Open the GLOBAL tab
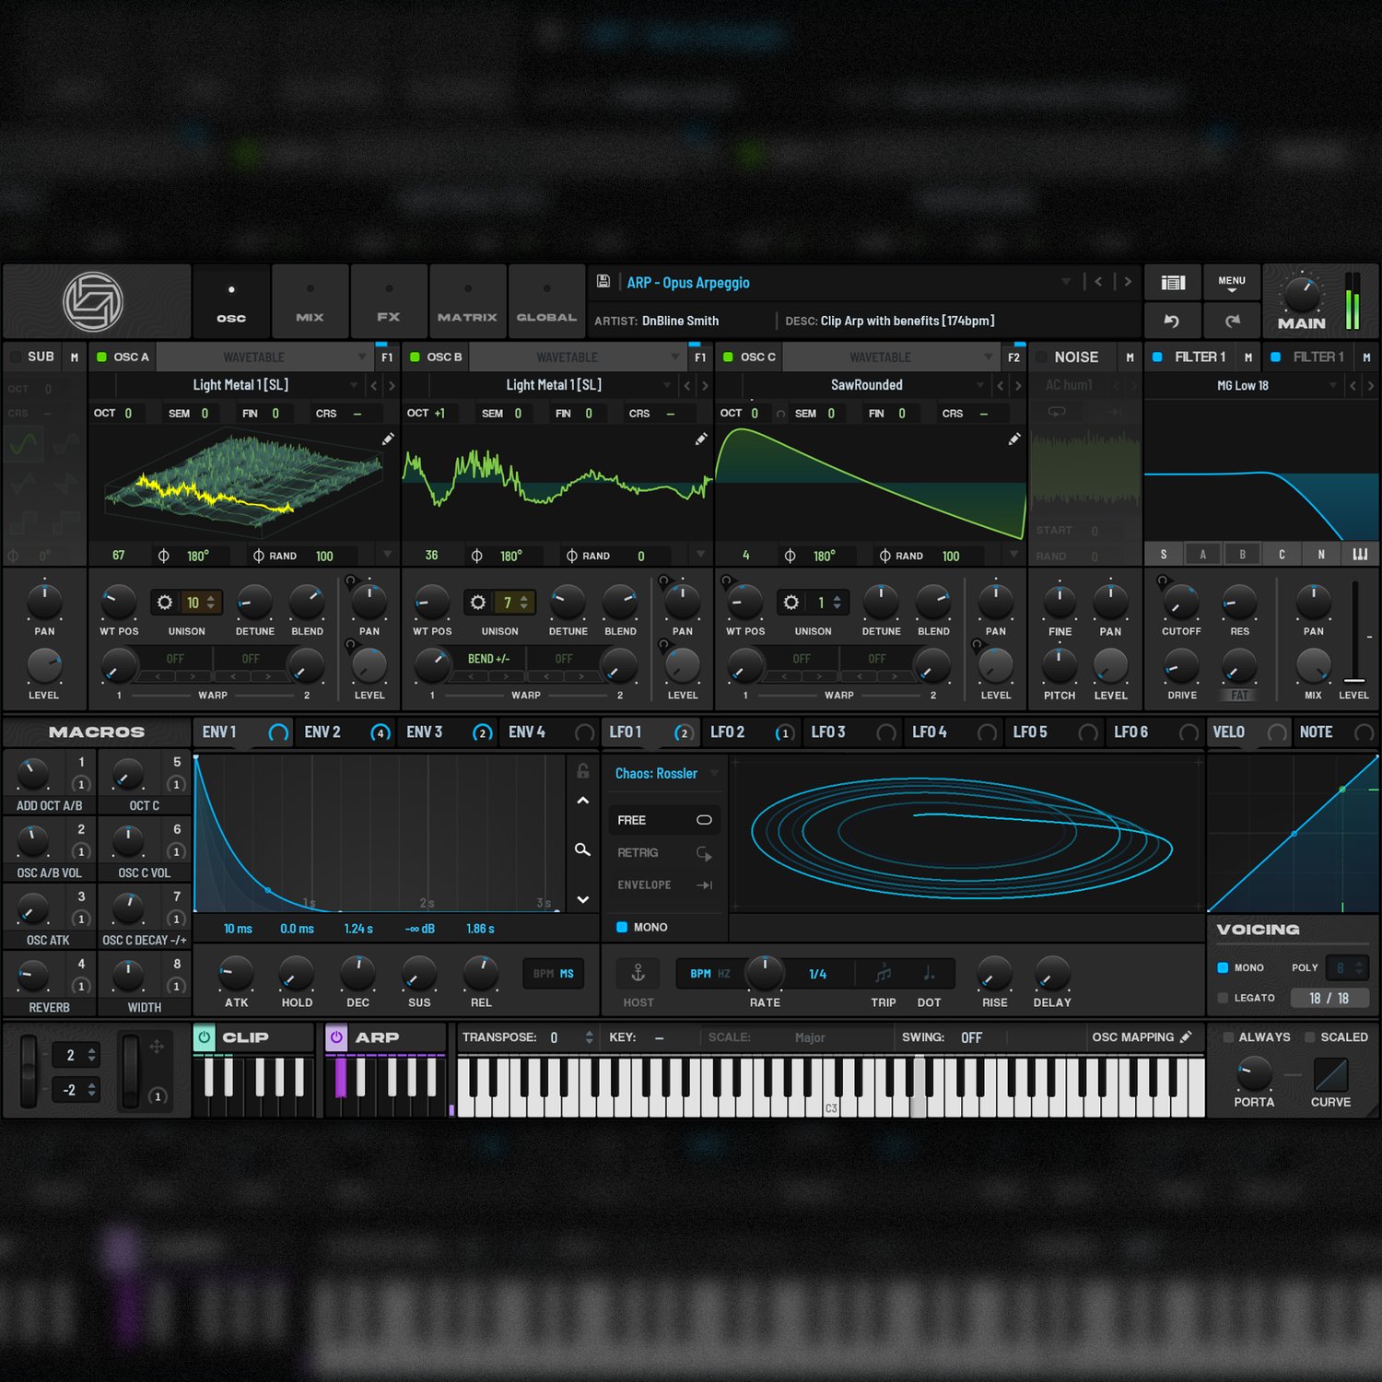Viewport: 1382px width, 1382px height. point(546,301)
